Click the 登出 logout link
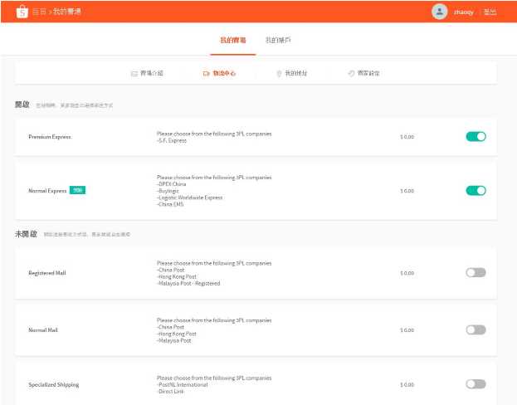517x405 pixels. tap(490, 12)
